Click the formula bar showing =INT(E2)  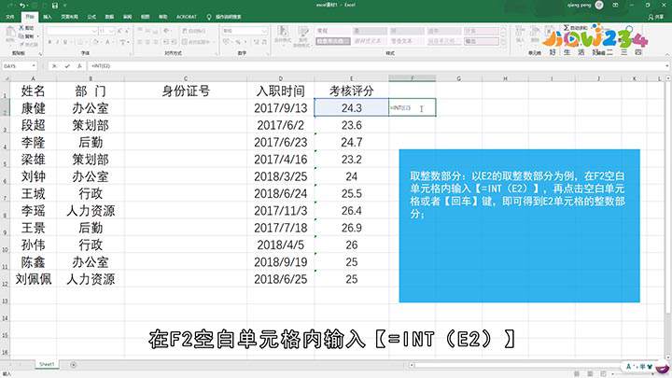(377, 66)
